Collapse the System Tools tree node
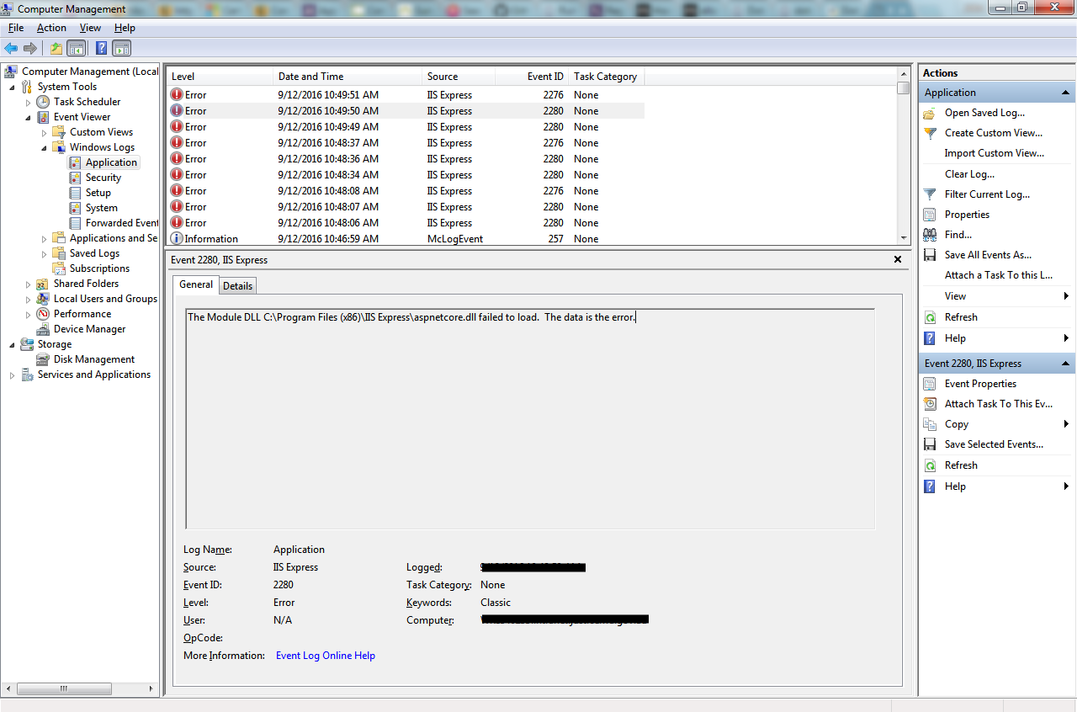 pos(13,87)
